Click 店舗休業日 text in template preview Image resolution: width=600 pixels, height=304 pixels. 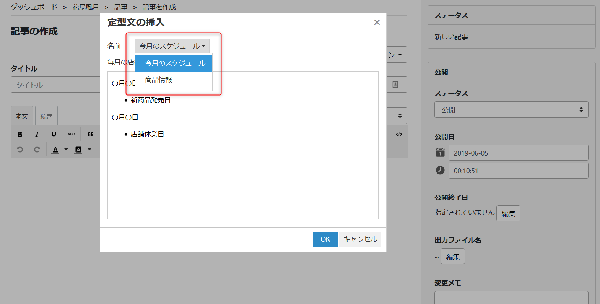(147, 134)
